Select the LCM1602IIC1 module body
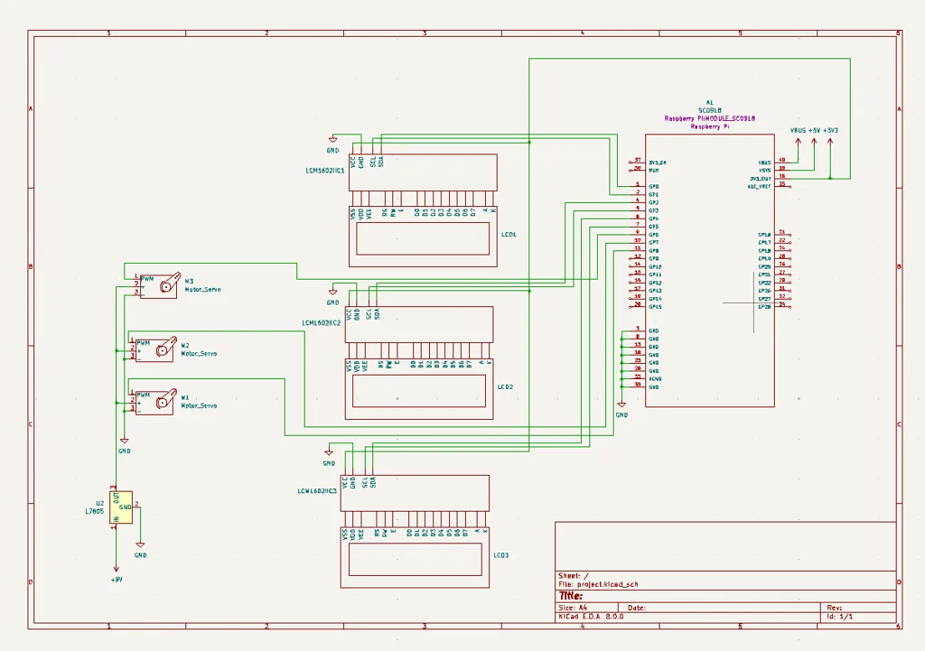Image resolution: width=925 pixels, height=651 pixels. [423, 172]
